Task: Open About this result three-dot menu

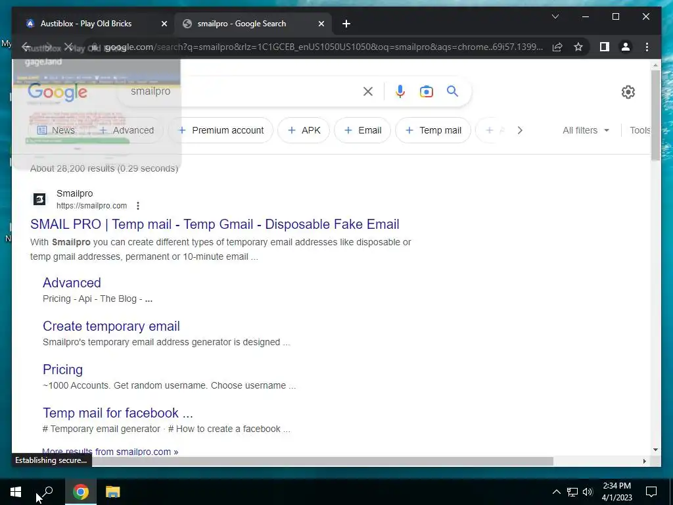Action: click(x=138, y=206)
